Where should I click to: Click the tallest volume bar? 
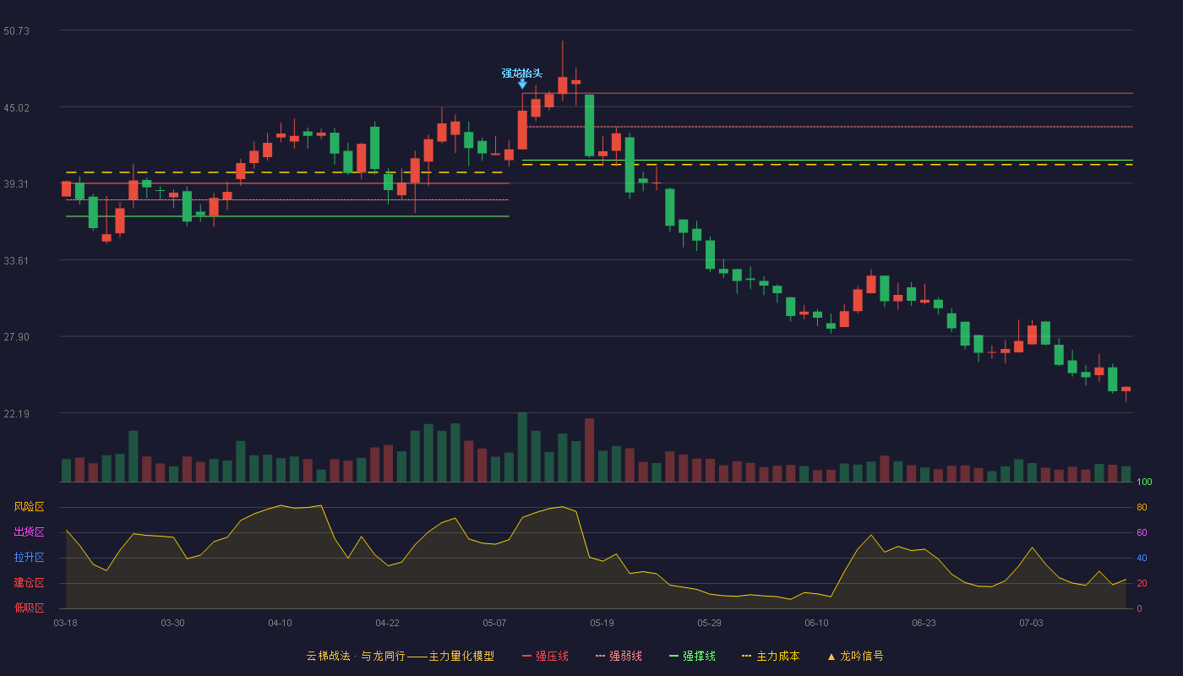pyautogui.click(x=522, y=447)
